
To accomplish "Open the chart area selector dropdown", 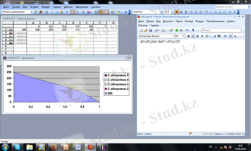I will pos(31,12).
